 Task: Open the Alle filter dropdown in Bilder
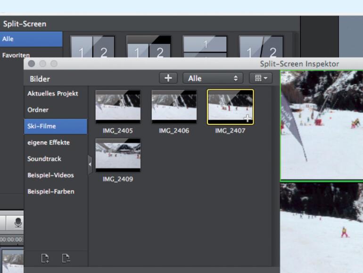point(213,78)
